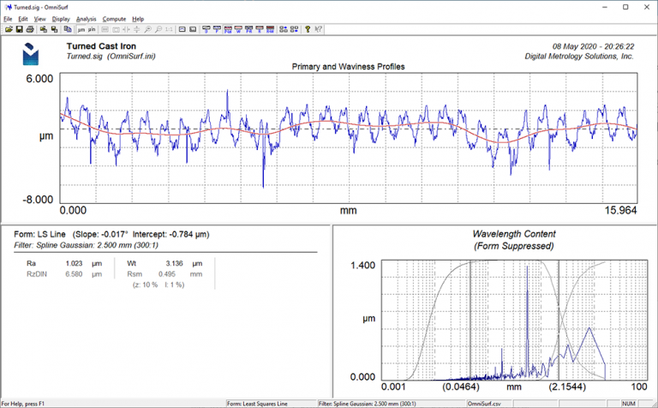
Task: Click the Ra value 1.023
Action: click(x=74, y=264)
